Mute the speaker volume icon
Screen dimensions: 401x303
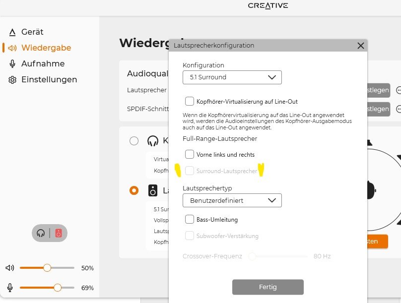[10, 268]
